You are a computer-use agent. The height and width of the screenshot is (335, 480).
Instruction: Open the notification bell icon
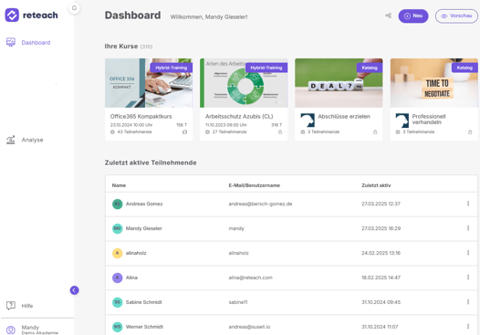[74, 8]
